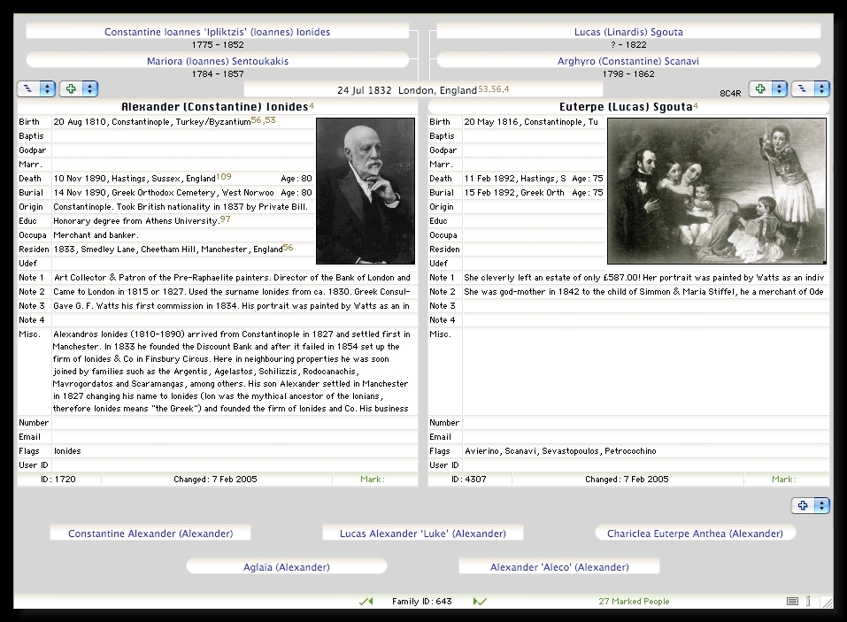Screen dimensions: 847x622
Task: Toggle the Mark field for Euterpe Sgouta
Action: pos(784,480)
